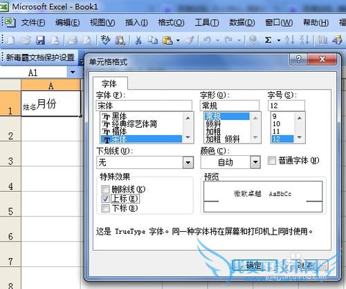Open the 帮助(H) menu
The image size is (346, 289).
[316, 22]
